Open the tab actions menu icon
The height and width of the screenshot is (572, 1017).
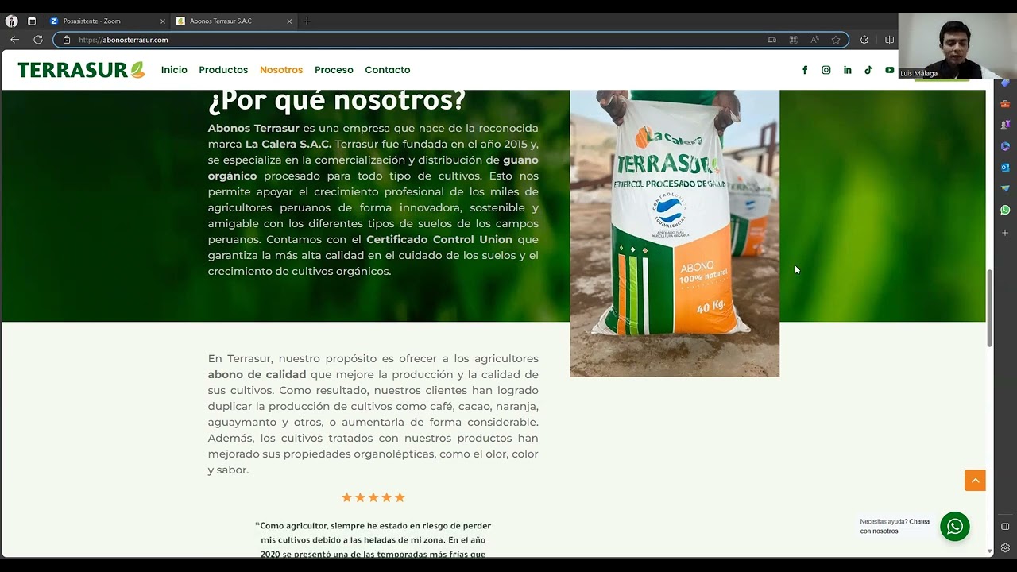pyautogui.click(x=32, y=21)
